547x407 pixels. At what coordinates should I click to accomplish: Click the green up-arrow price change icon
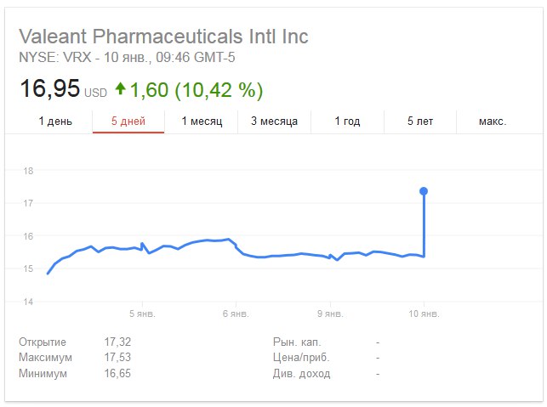[120, 88]
